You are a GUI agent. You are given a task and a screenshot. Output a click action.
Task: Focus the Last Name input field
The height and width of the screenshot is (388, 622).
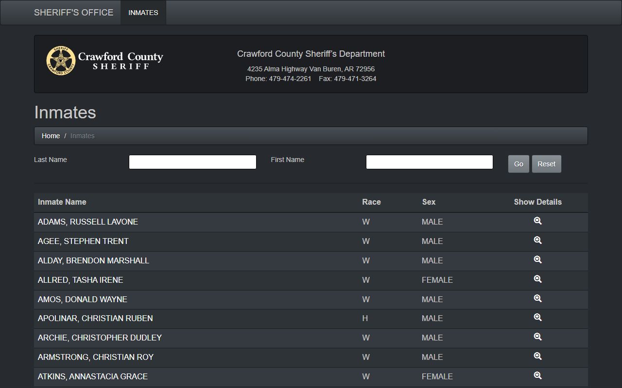pos(192,162)
